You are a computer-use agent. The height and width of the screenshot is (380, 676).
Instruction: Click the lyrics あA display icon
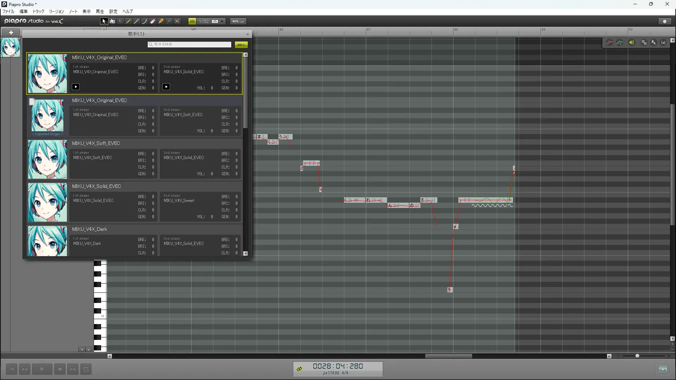point(653,43)
